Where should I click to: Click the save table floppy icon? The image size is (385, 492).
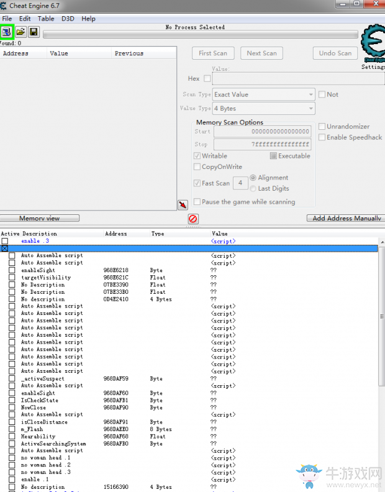coord(34,32)
